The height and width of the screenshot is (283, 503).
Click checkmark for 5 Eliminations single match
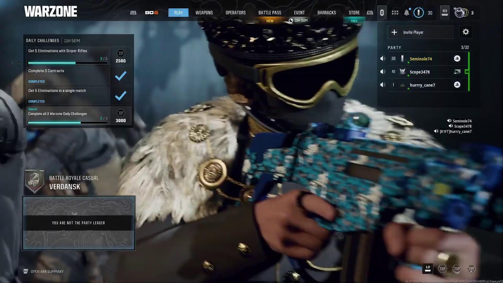click(x=121, y=96)
